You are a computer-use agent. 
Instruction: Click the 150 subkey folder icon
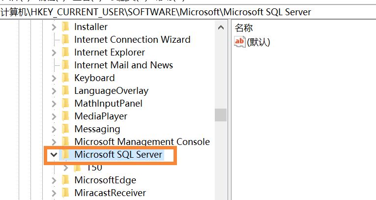point(77,168)
